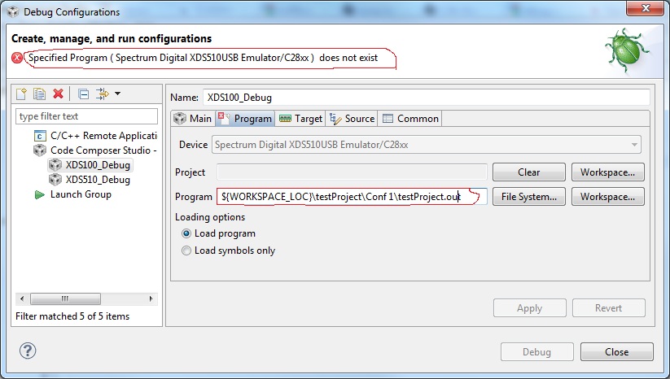Click the 'Filter matched 5 of 5 items' text
The image size is (670, 379).
tap(72, 316)
